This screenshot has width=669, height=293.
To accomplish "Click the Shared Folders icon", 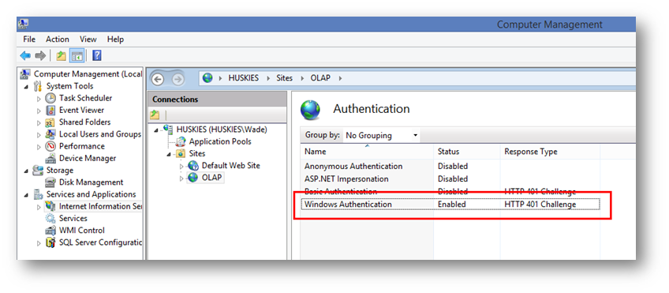I will click(50, 122).
